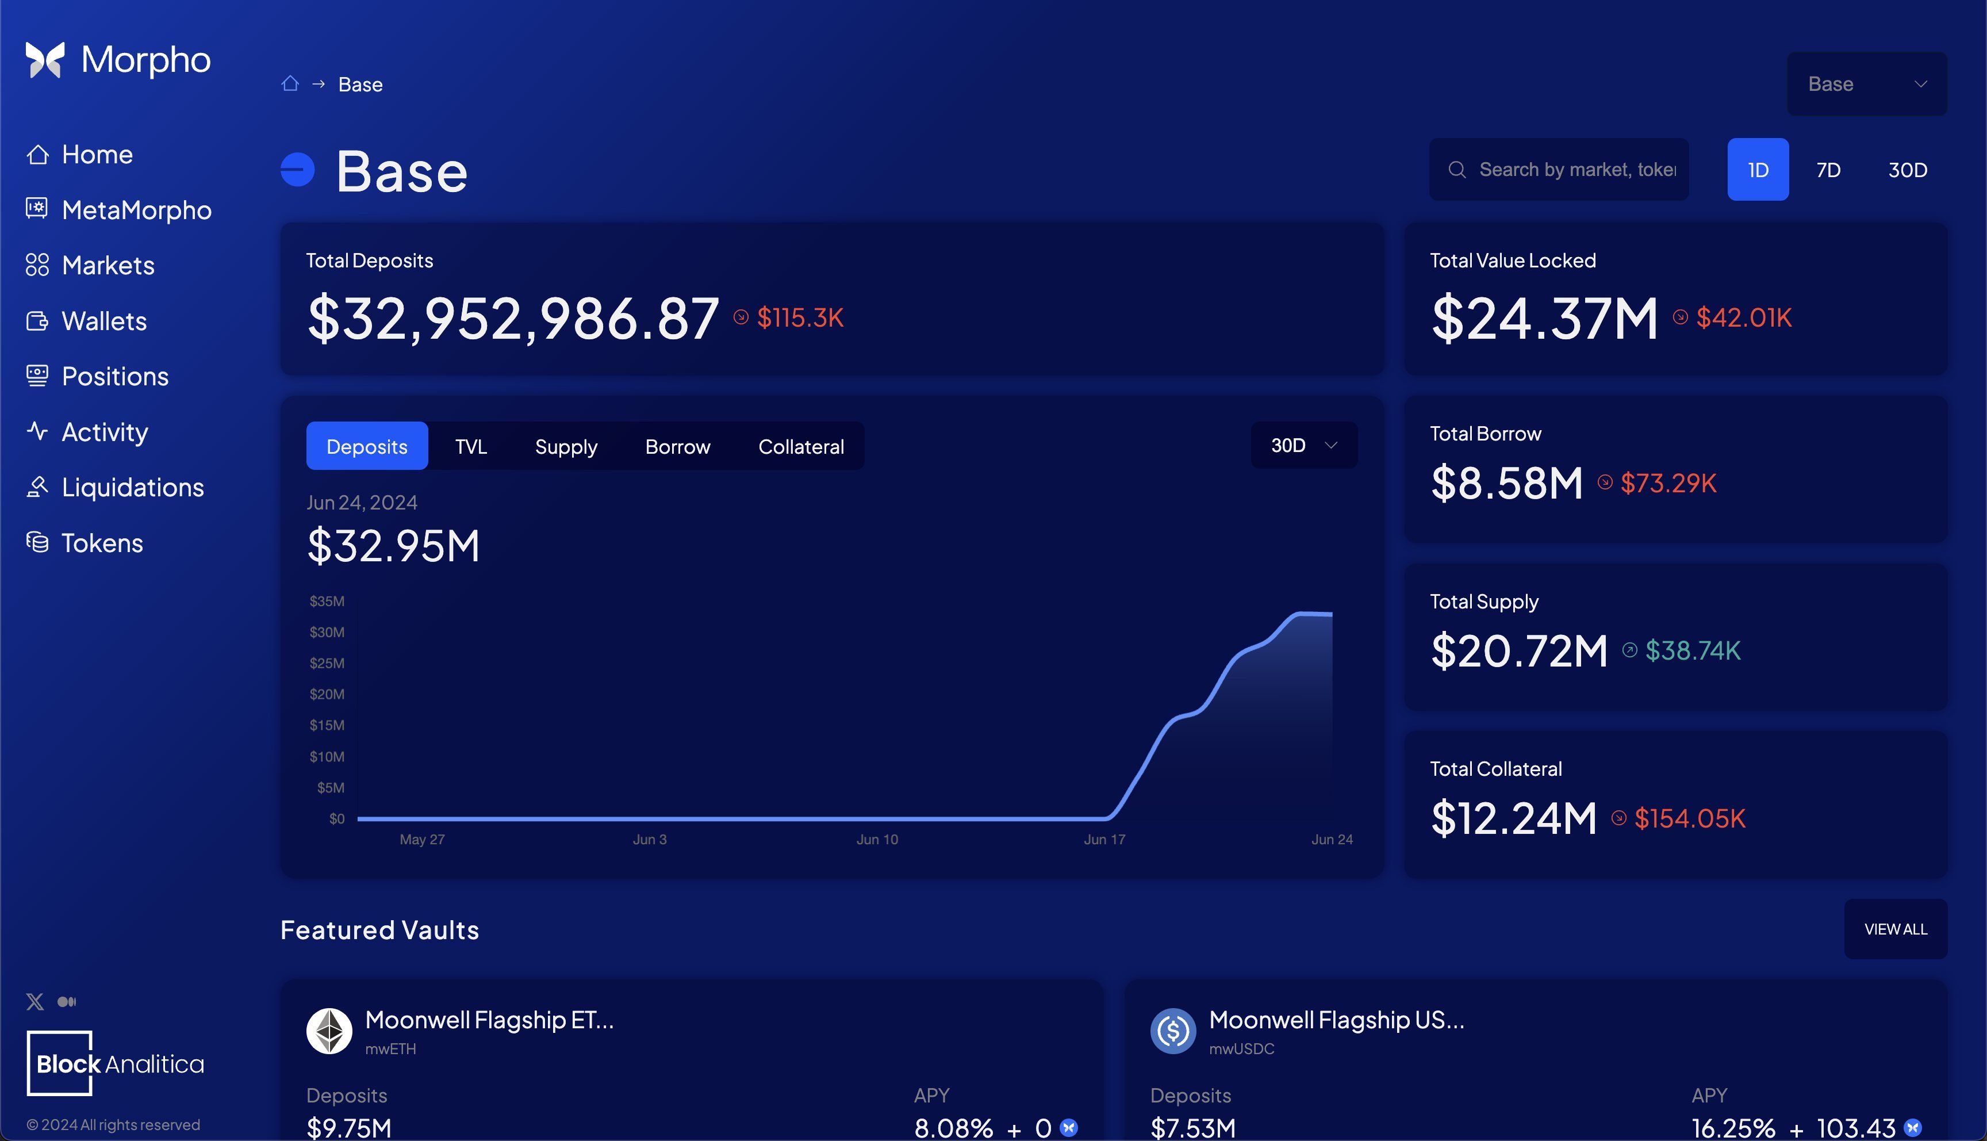Click the Liquidations gavel icon
The width and height of the screenshot is (1987, 1141).
point(37,487)
